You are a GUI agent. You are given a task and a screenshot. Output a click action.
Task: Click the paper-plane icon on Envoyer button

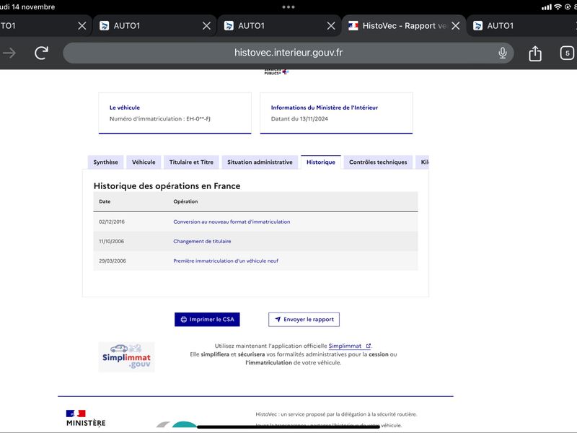(x=278, y=319)
